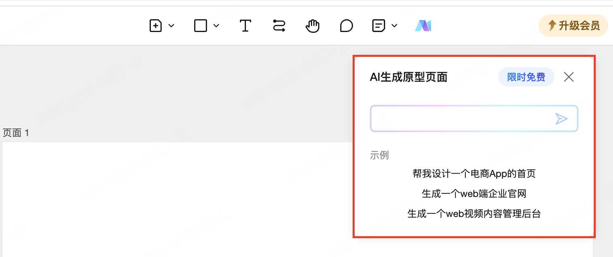
Task: Send the AI prompt with arrow icon
Action: (x=561, y=118)
